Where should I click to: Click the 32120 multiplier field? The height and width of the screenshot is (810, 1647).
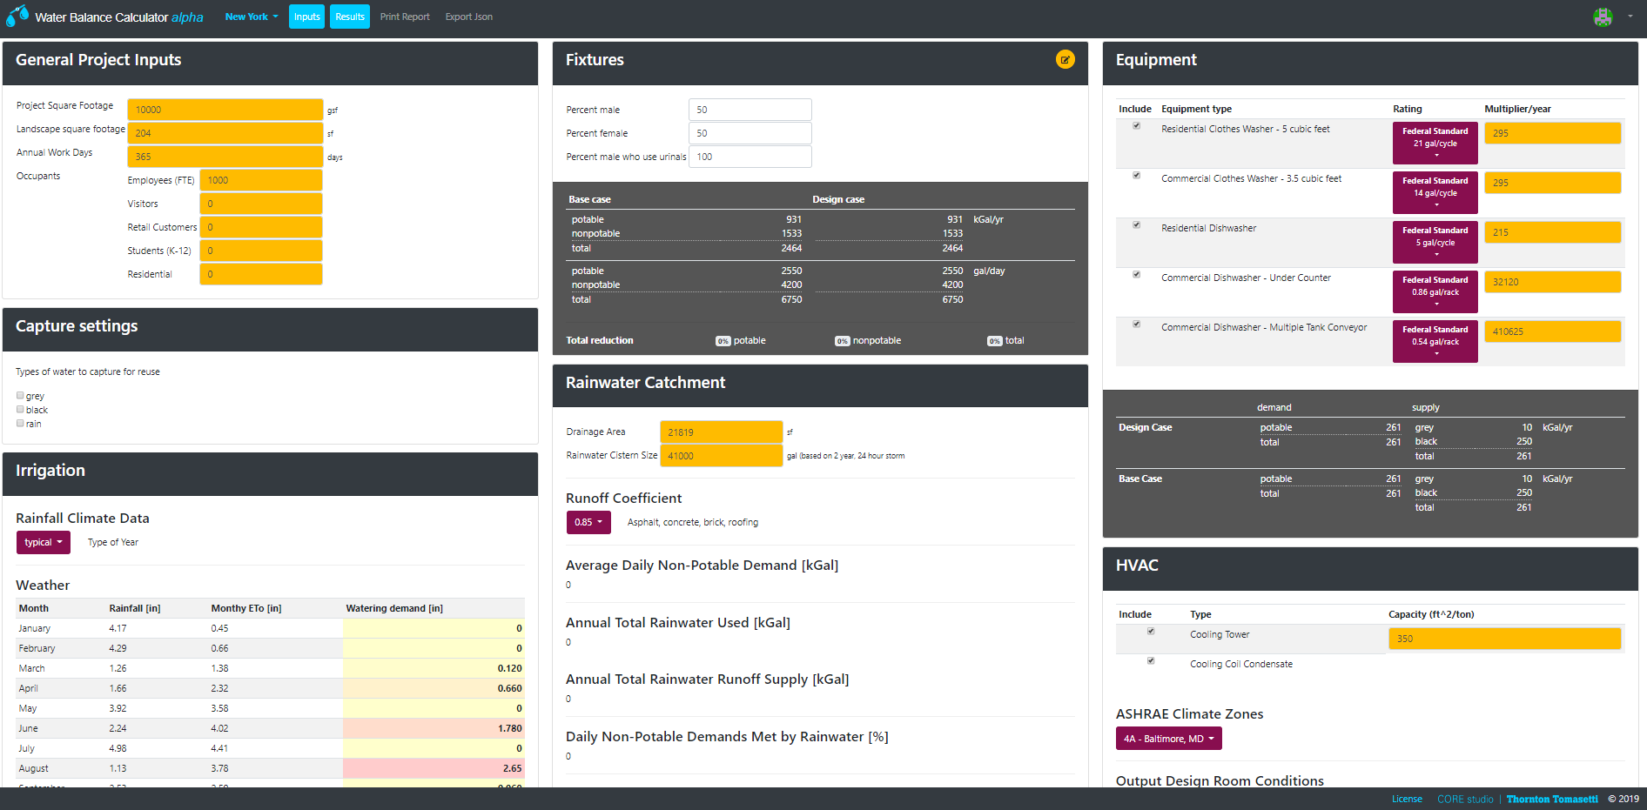[x=1553, y=282]
